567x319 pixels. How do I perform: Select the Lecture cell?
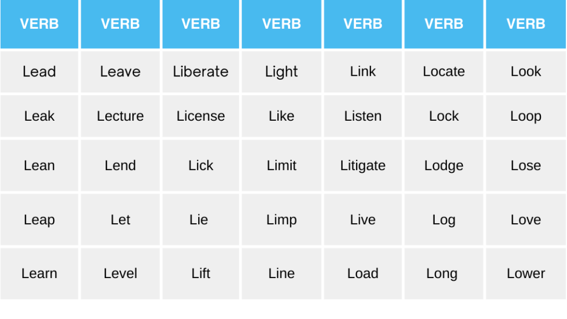point(120,116)
